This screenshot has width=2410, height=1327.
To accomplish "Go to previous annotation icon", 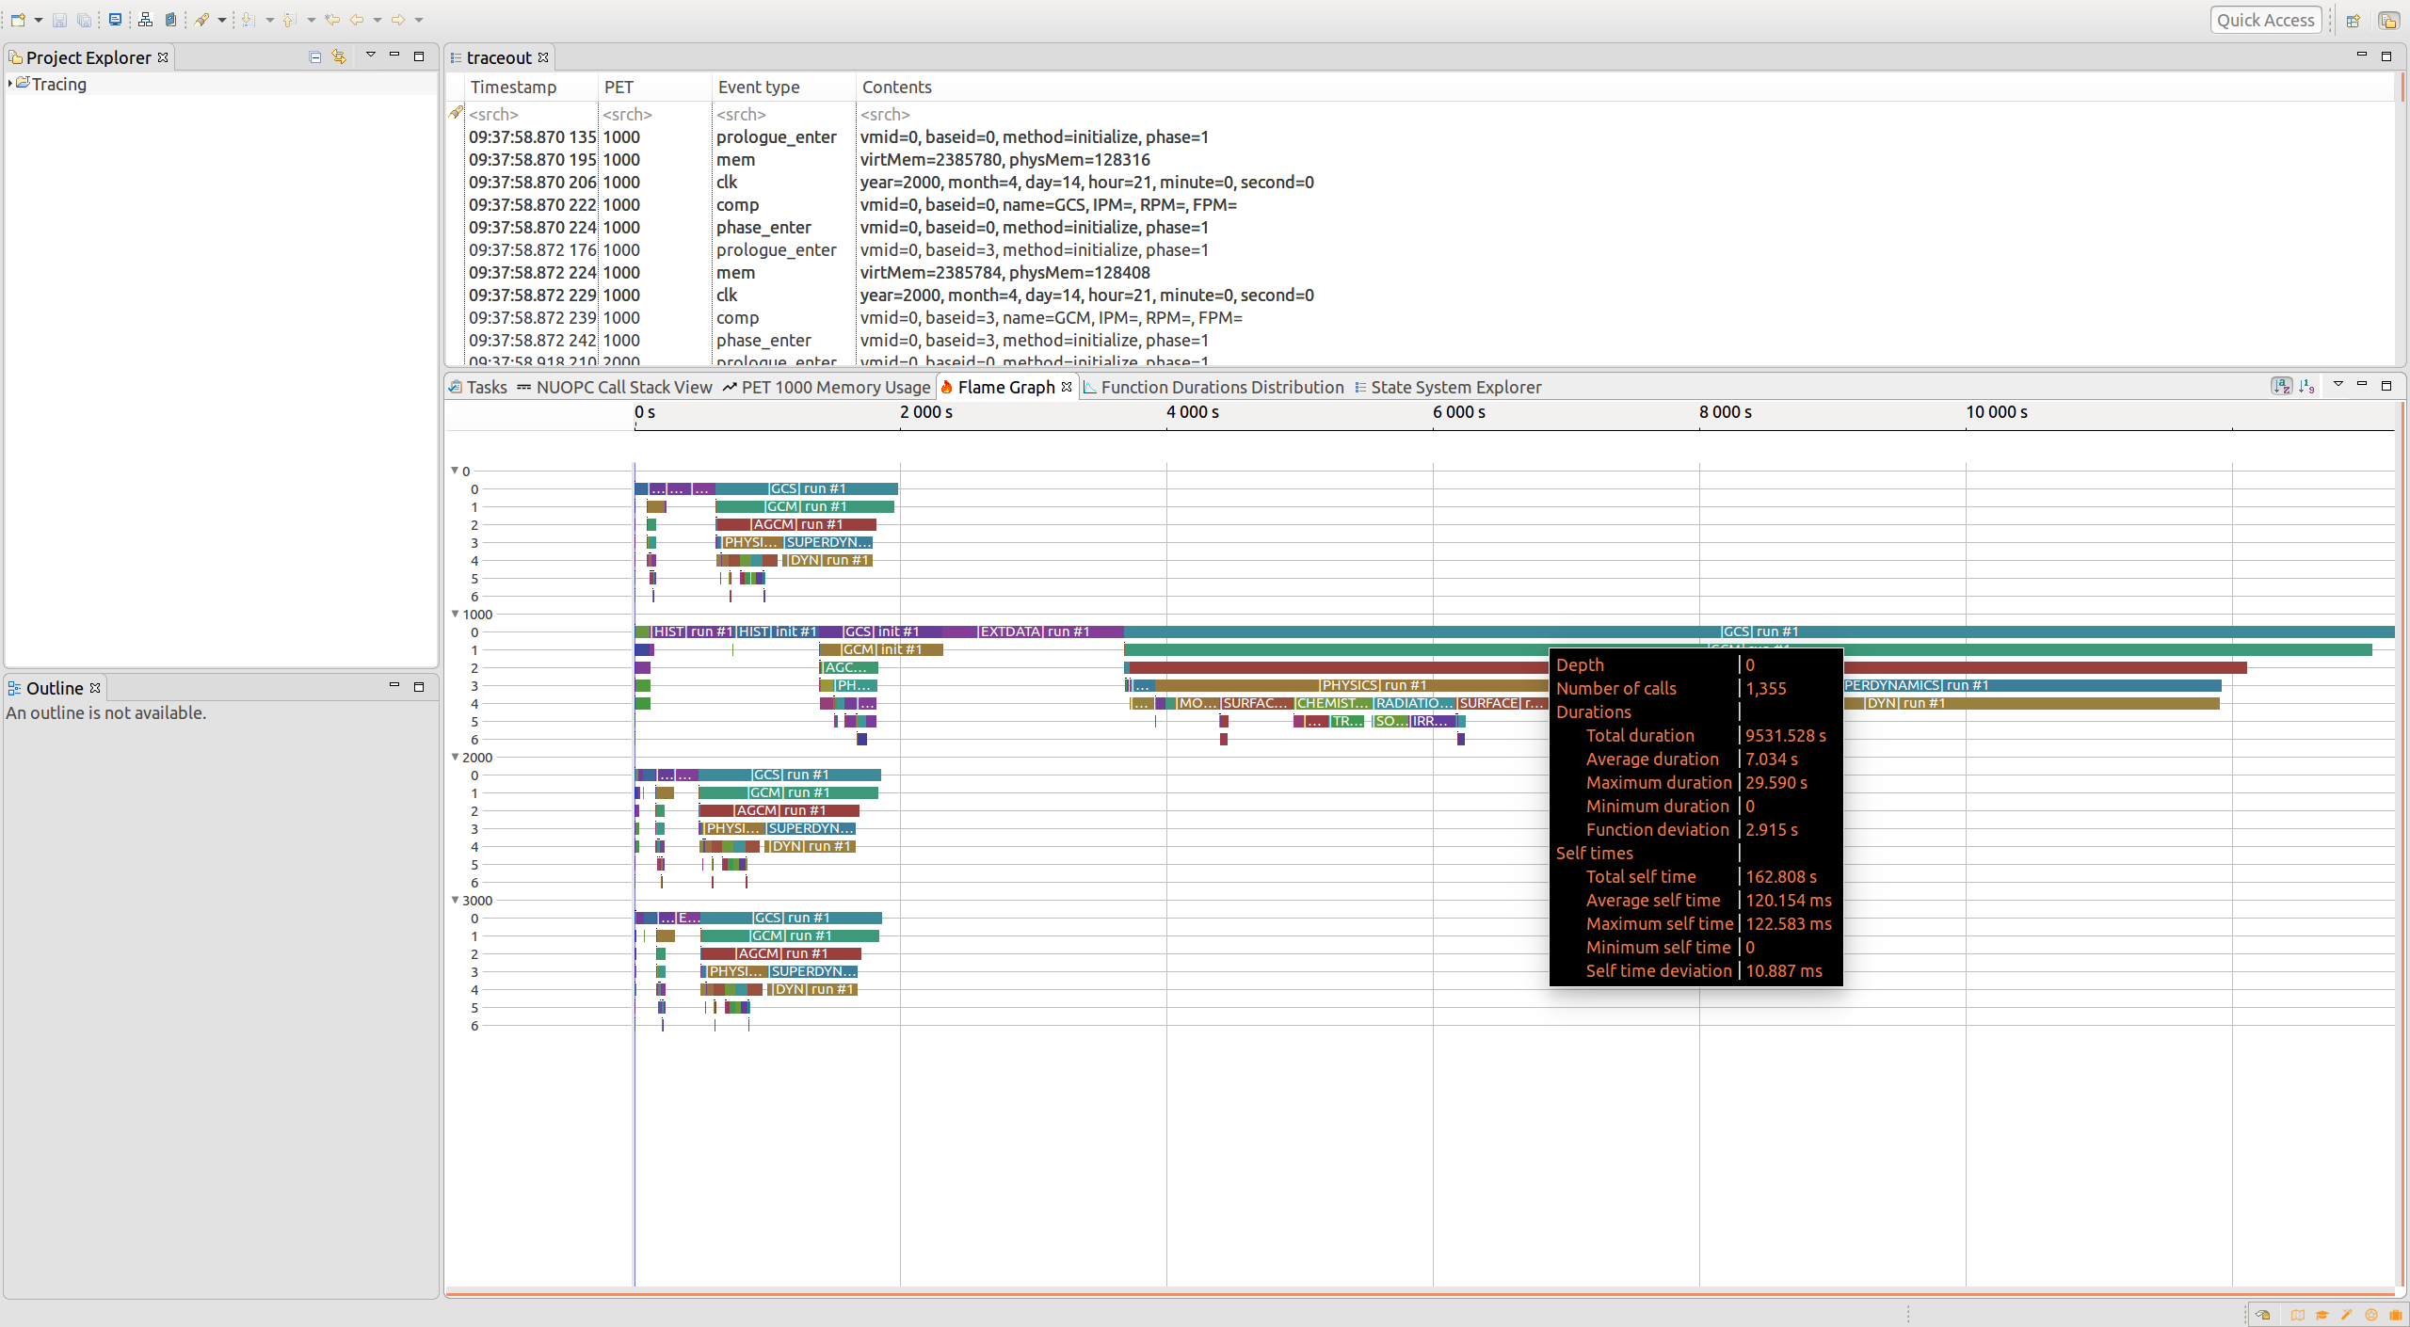I will coord(289,20).
